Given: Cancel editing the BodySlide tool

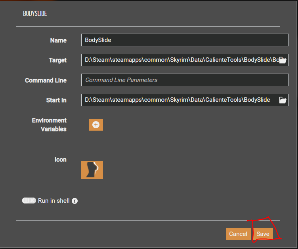Looking at the screenshot, I should coord(238,234).
